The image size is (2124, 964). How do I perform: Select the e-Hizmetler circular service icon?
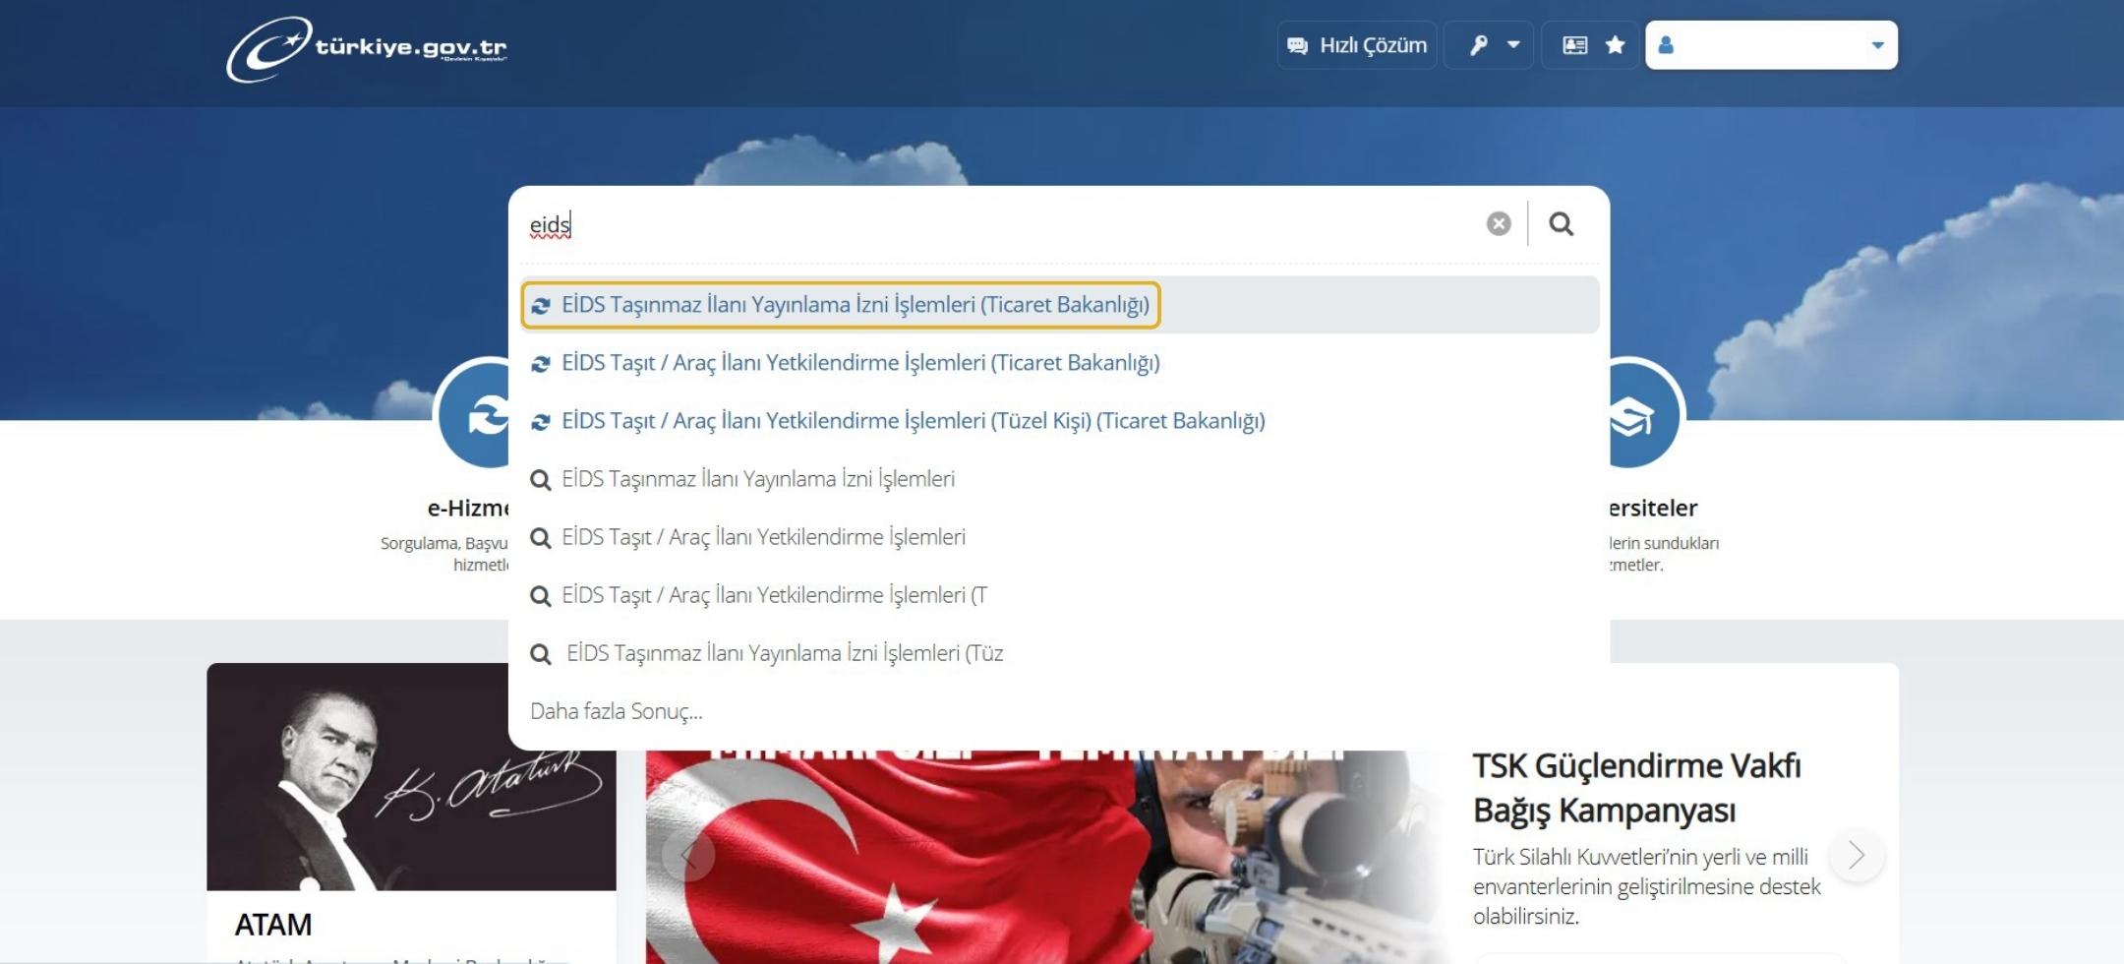click(483, 415)
